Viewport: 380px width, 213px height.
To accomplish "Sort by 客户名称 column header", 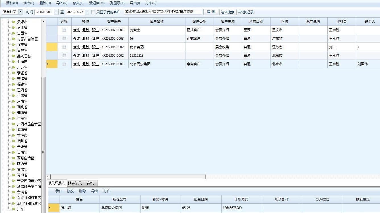I will (157, 22).
